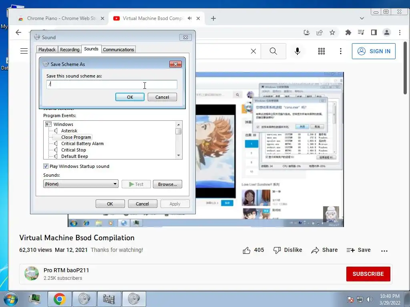Mute the tab via speaker icon
The height and width of the screenshot is (307, 410).
coord(189,18)
